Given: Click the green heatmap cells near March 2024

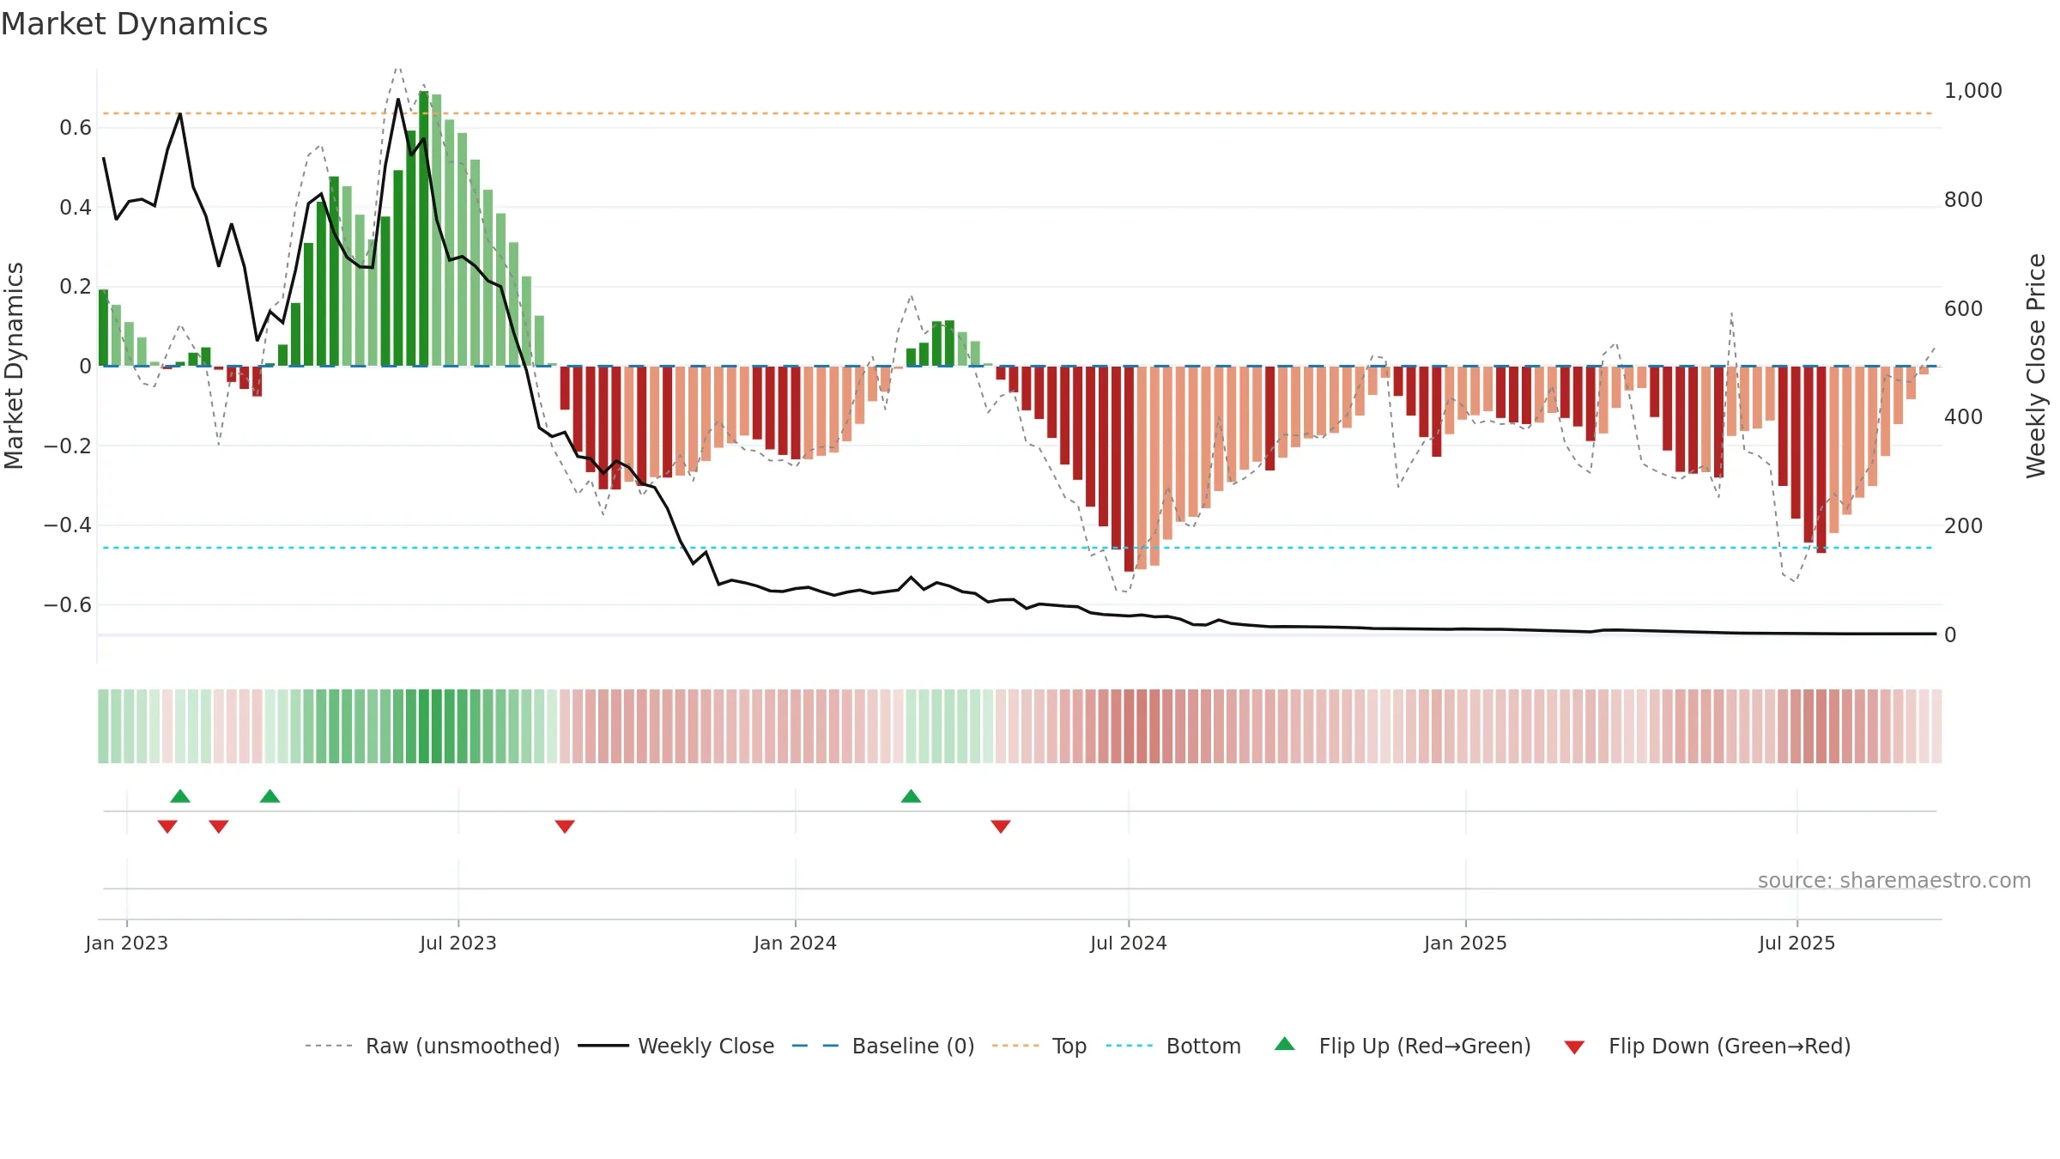Looking at the screenshot, I should [949, 726].
